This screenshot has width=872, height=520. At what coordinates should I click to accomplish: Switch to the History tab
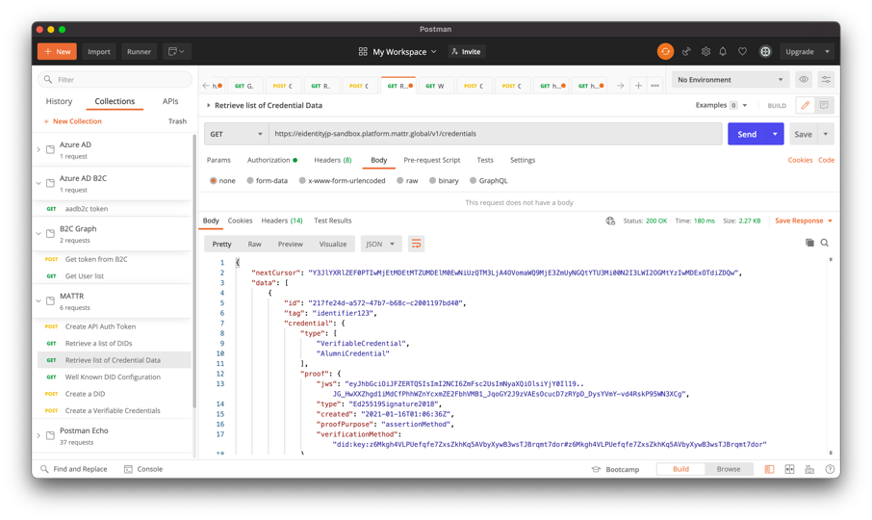[59, 101]
